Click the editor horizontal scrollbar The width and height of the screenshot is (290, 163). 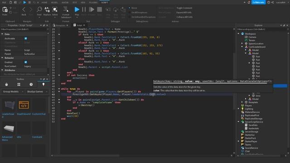click(87, 156)
